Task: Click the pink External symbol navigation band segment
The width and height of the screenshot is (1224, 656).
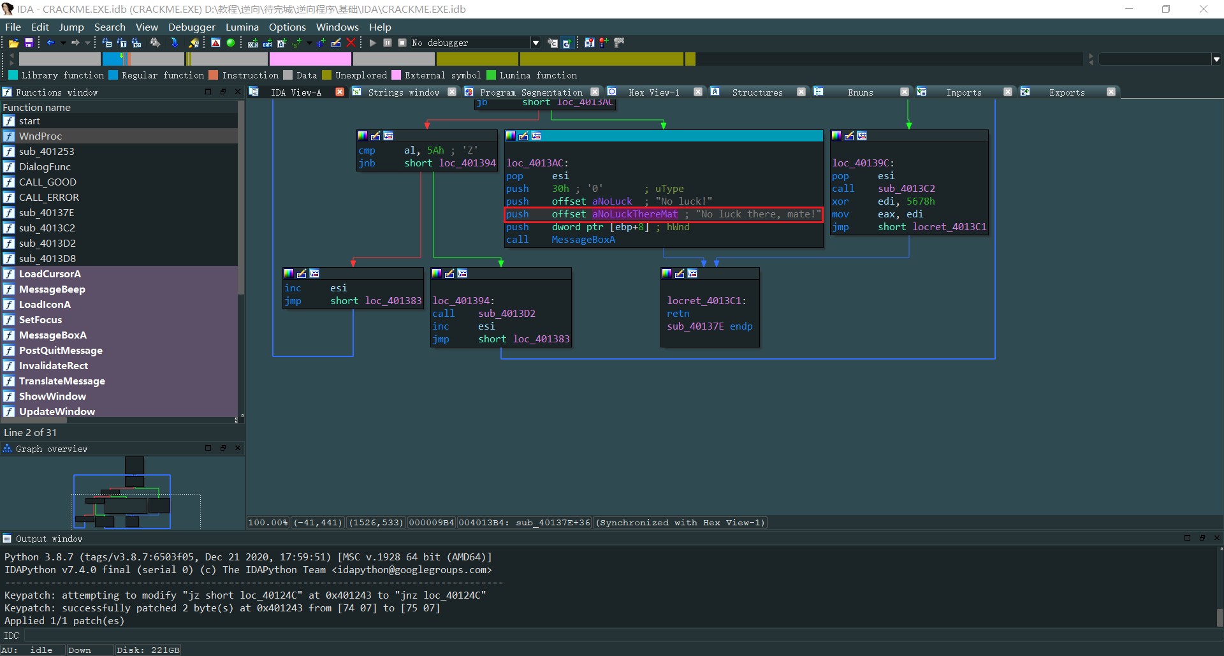Action: click(x=310, y=59)
